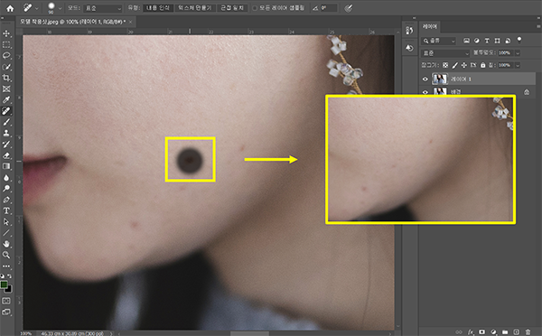This screenshot has width=542, height=336.
Task: Select the Pen tool
Action: click(x=6, y=200)
